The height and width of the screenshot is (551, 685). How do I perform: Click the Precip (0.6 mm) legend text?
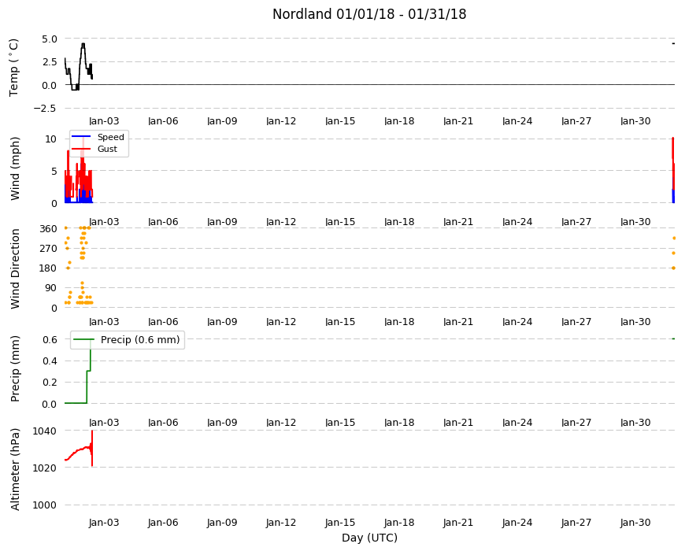coord(140,340)
